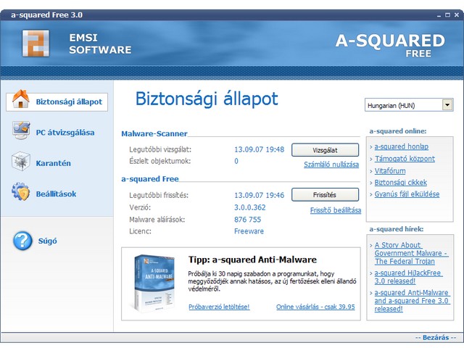The height and width of the screenshot is (348, 464).
Task: Read the Government Malware Federal Trojan news
Action: 411,253
